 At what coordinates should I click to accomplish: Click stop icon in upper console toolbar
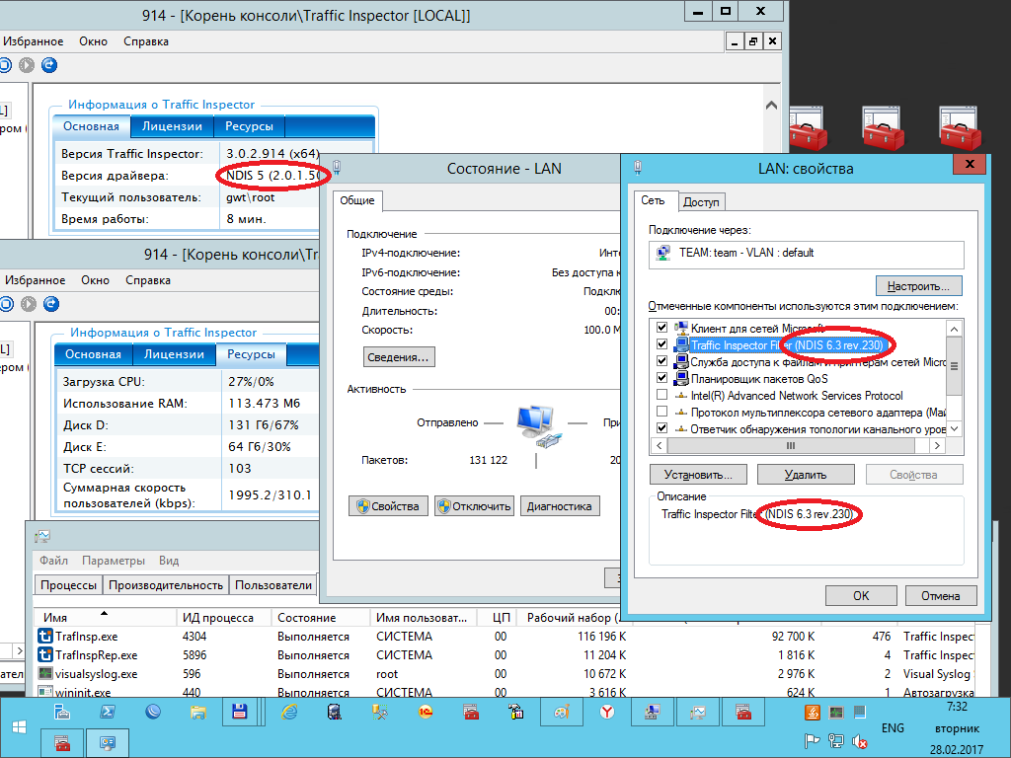coord(5,65)
